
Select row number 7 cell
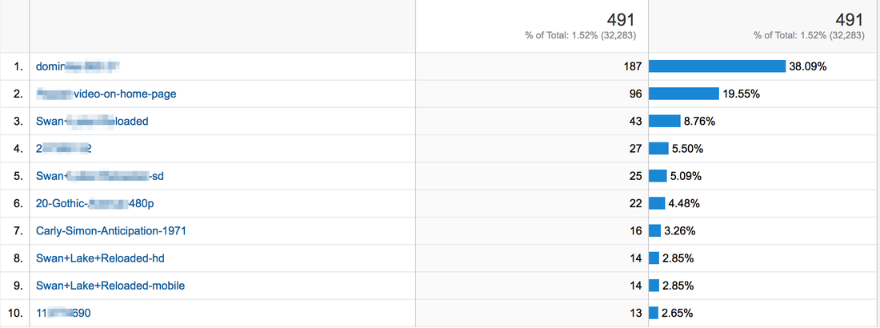pyautogui.click(x=14, y=231)
